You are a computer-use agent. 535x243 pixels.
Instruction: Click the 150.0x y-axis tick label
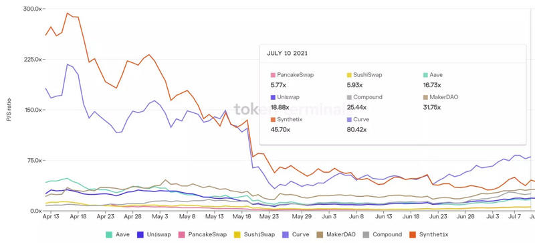[x=32, y=110]
